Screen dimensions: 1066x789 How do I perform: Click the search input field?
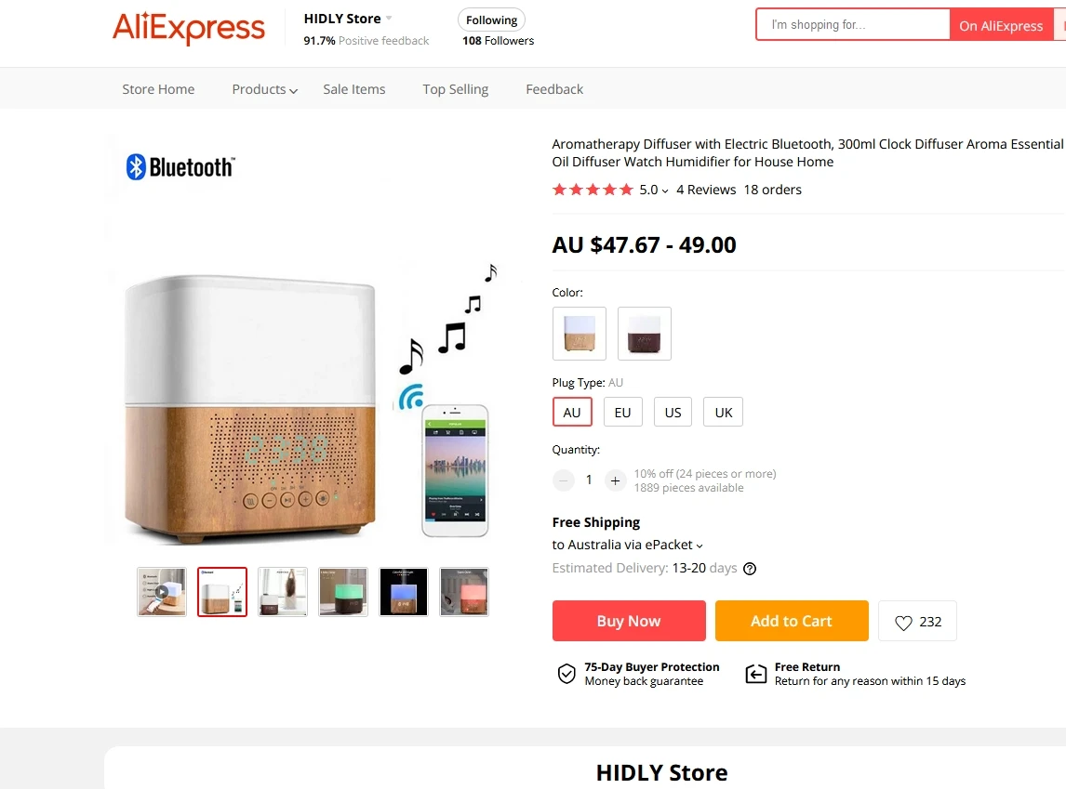tap(853, 25)
